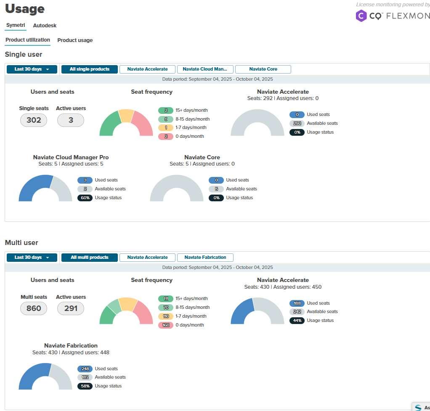Click Naviate Fabrication usage gauge
This screenshot has width=430, height=411.
pyautogui.click(x=45, y=376)
